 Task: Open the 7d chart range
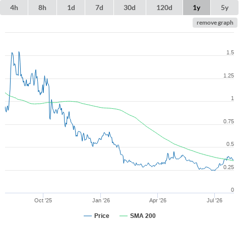click(99, 8)
